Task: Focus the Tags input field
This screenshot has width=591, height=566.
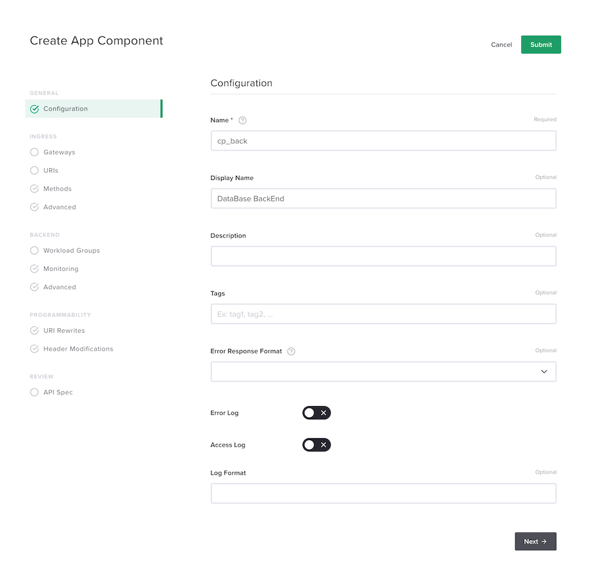Action: (384, 314)
